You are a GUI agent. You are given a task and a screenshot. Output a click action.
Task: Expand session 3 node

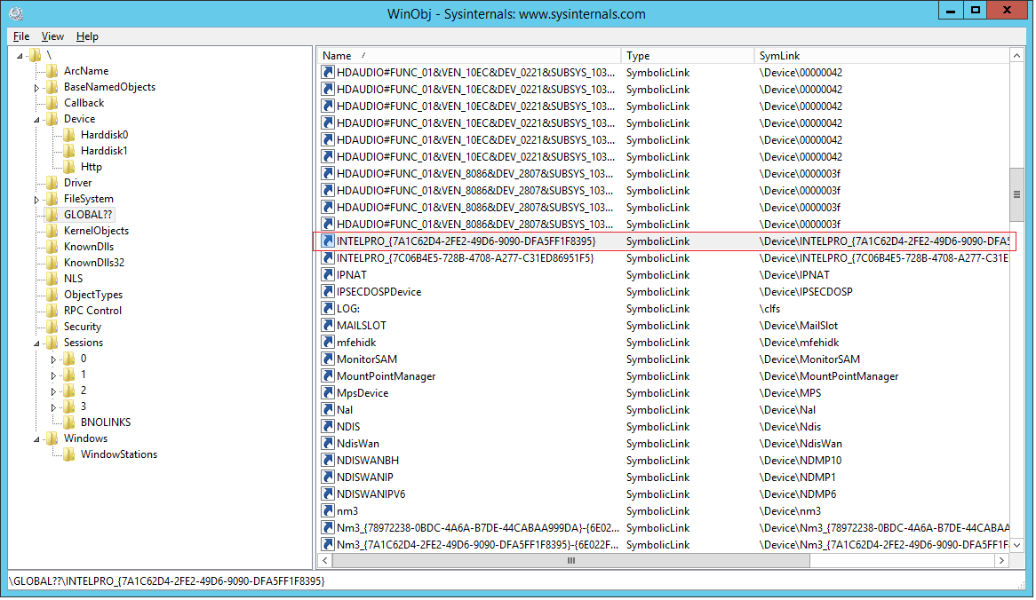(x=53, y=407)
